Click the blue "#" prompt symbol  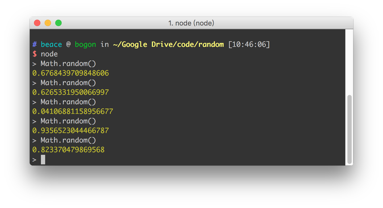point(35,44)
